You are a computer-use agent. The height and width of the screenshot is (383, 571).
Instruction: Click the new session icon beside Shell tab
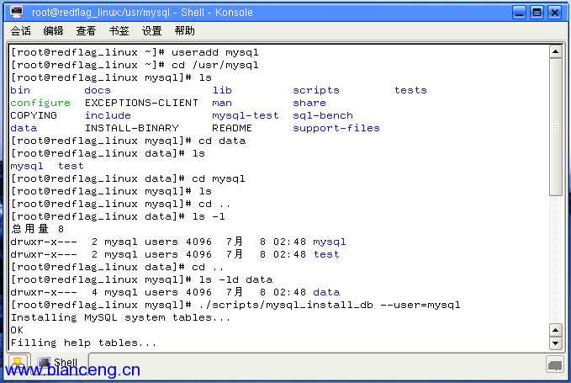pos(18,362)
